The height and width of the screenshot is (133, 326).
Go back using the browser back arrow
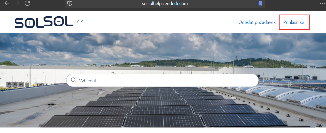pos(7,3)
